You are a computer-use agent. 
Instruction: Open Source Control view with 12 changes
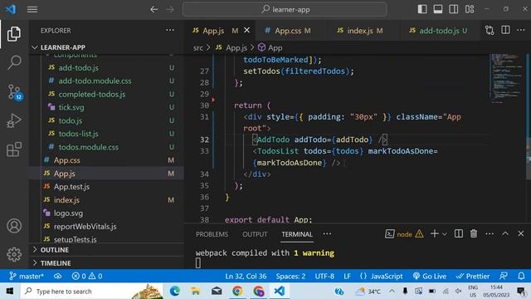click(x=14, y=92)
